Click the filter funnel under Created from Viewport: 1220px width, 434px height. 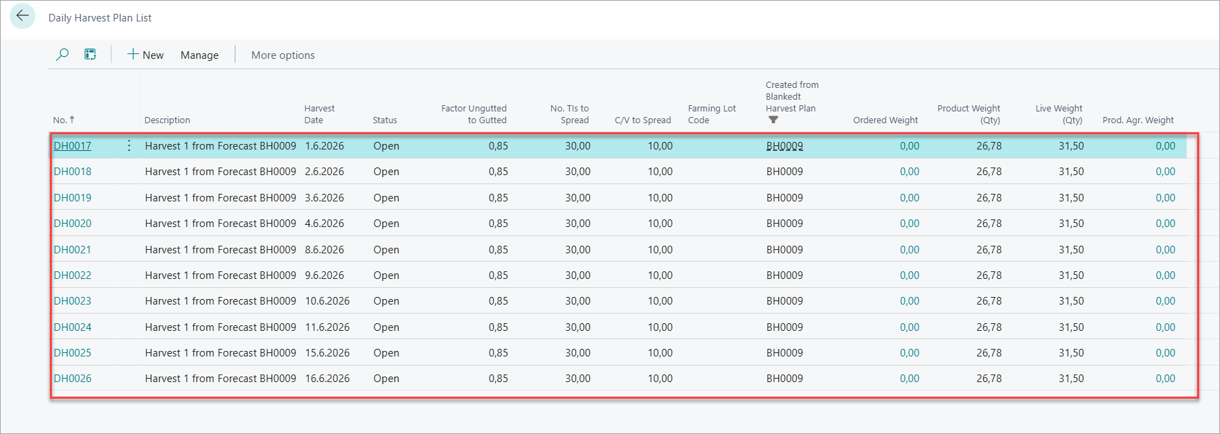pos(773,120)
